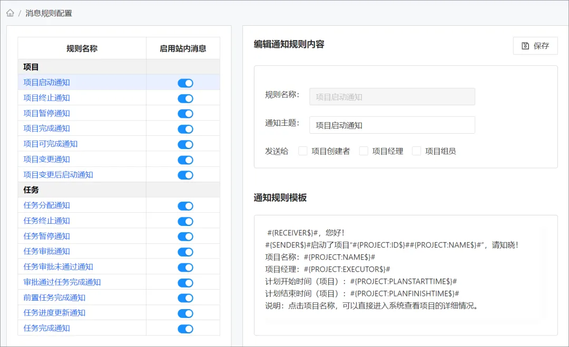
Task: Go to home via breadcrumb house icon
Action: pos(10,13)
